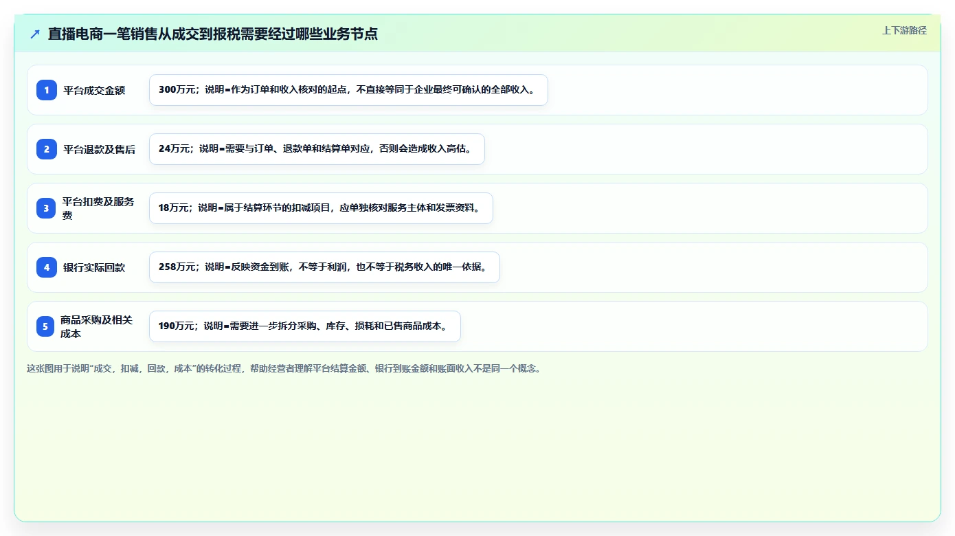Screen dimensions: 955x536
Task: Click the number 2 step badge
Action: [47, 149]
